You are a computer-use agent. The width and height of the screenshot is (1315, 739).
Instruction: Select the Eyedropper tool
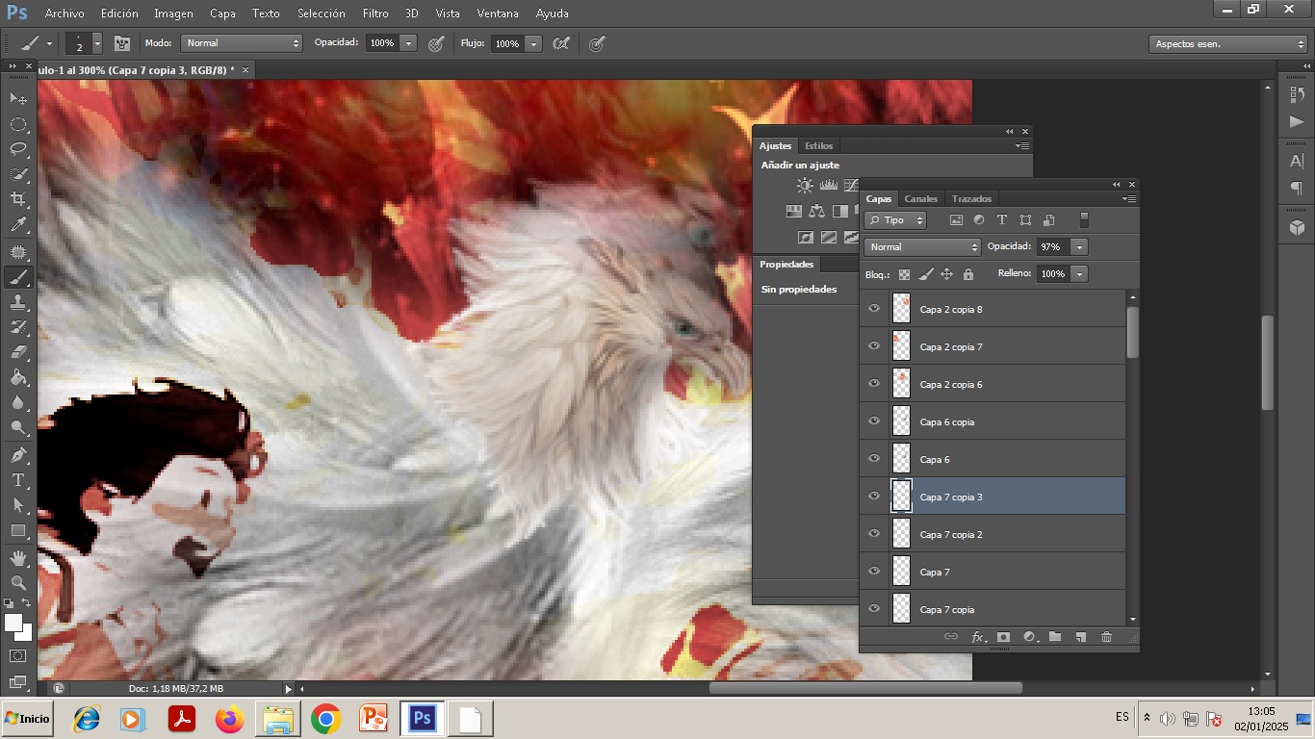[18, 225]
